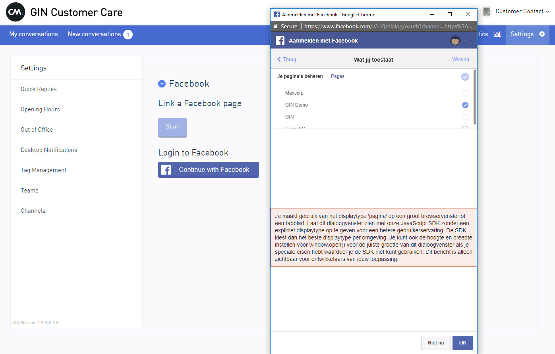Open the Settings tab in top navigation
The width and height of the screenshot is (555, 354).
[527, 35]
